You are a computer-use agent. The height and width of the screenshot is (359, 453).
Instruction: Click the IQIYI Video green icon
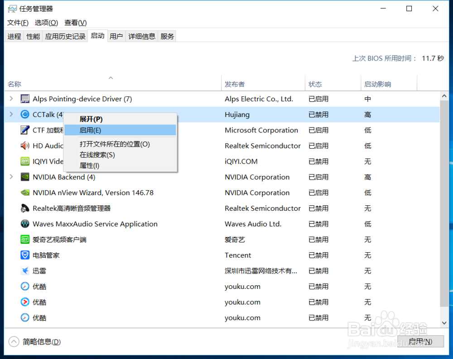[25, 161]
